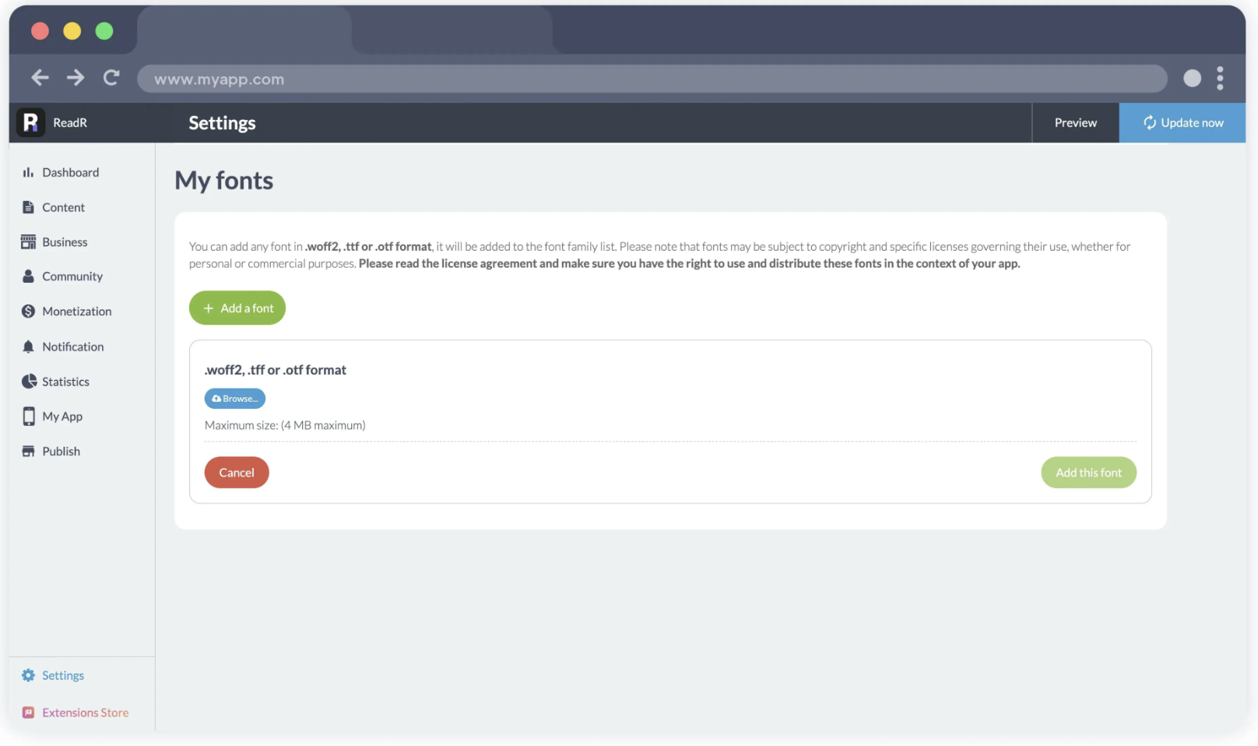Open the browser three-dot menu
This screenshot has width=1258, height=746.
tap(1220, 78)
